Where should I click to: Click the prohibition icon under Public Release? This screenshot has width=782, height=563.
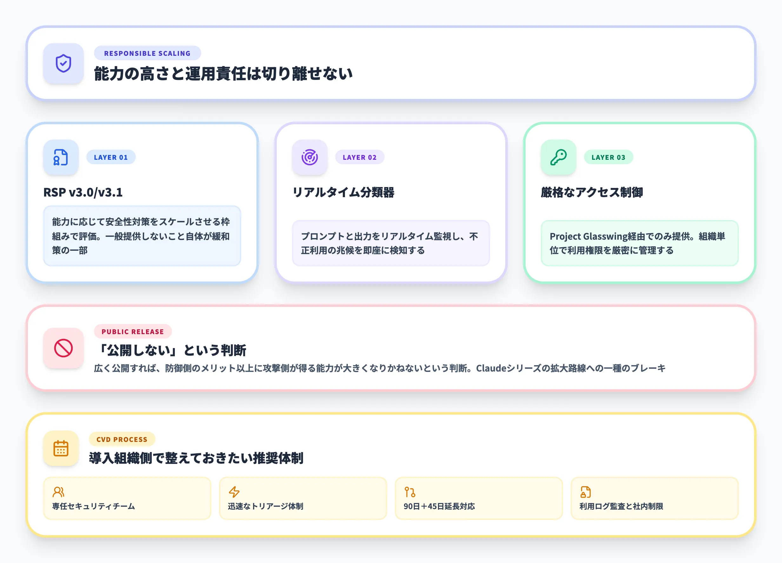[63, 348]
